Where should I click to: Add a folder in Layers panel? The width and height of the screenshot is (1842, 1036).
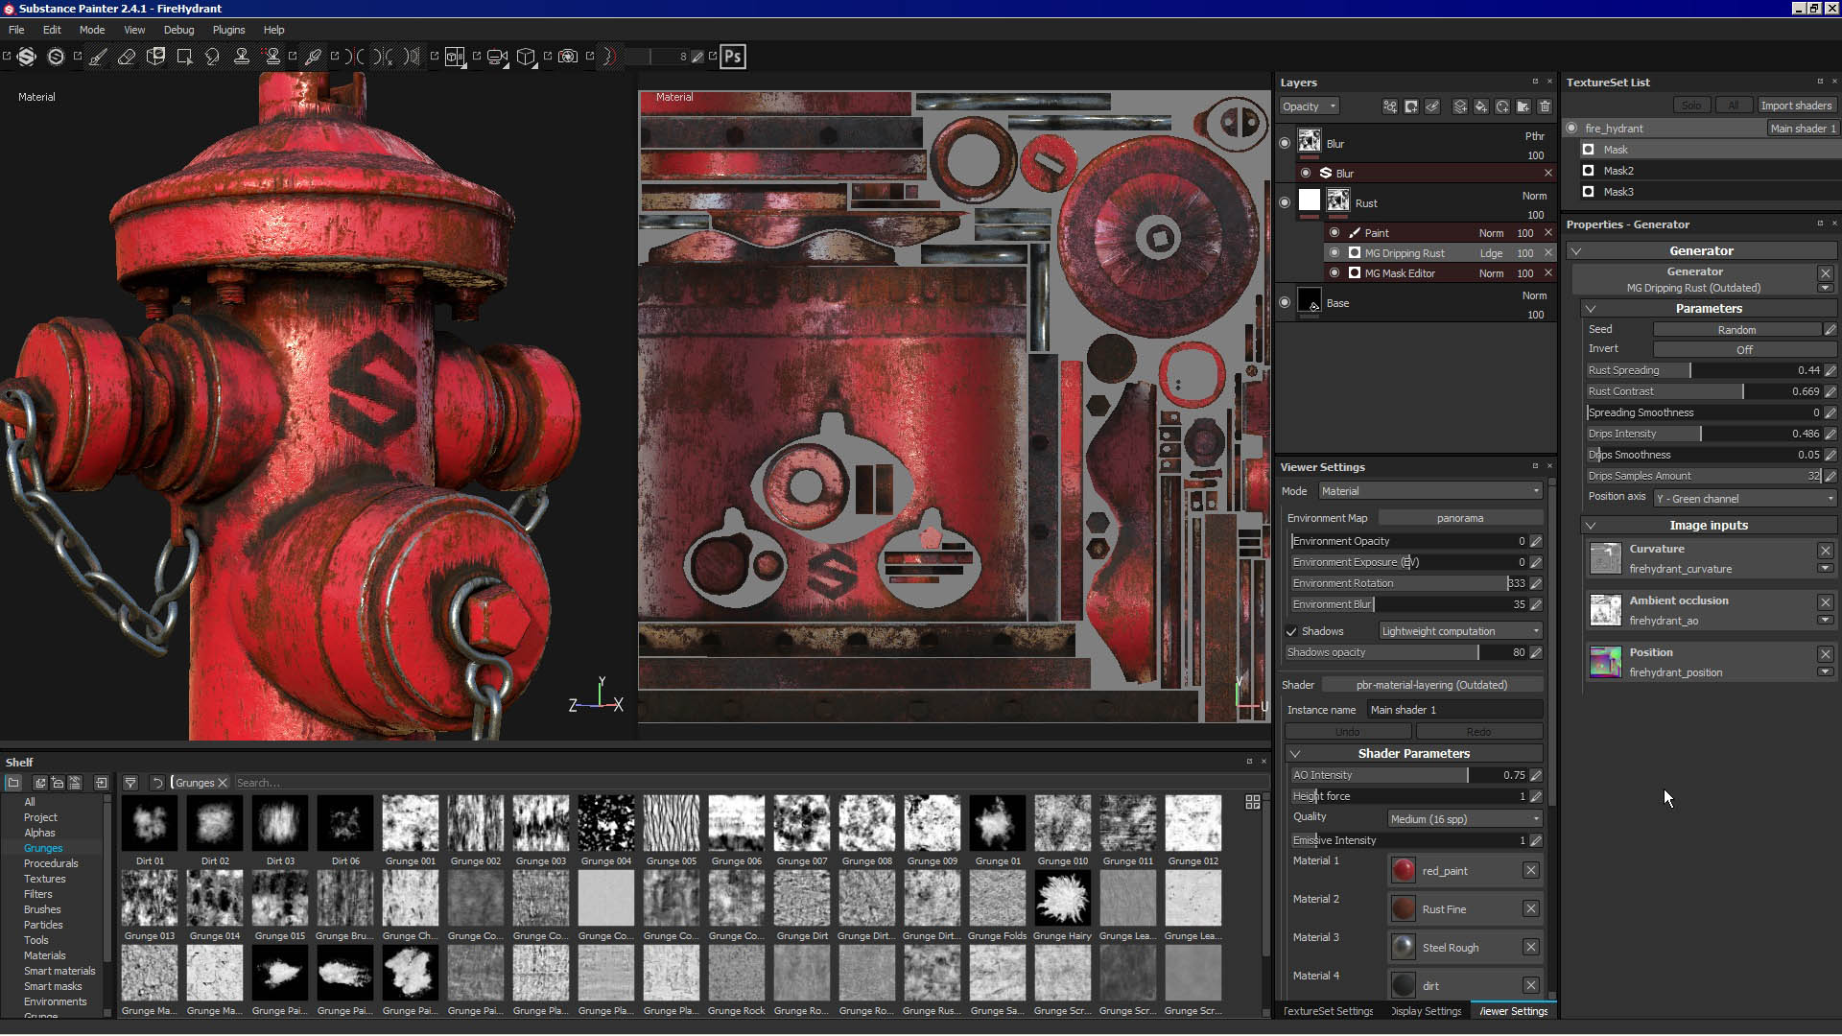(1523, 106)
